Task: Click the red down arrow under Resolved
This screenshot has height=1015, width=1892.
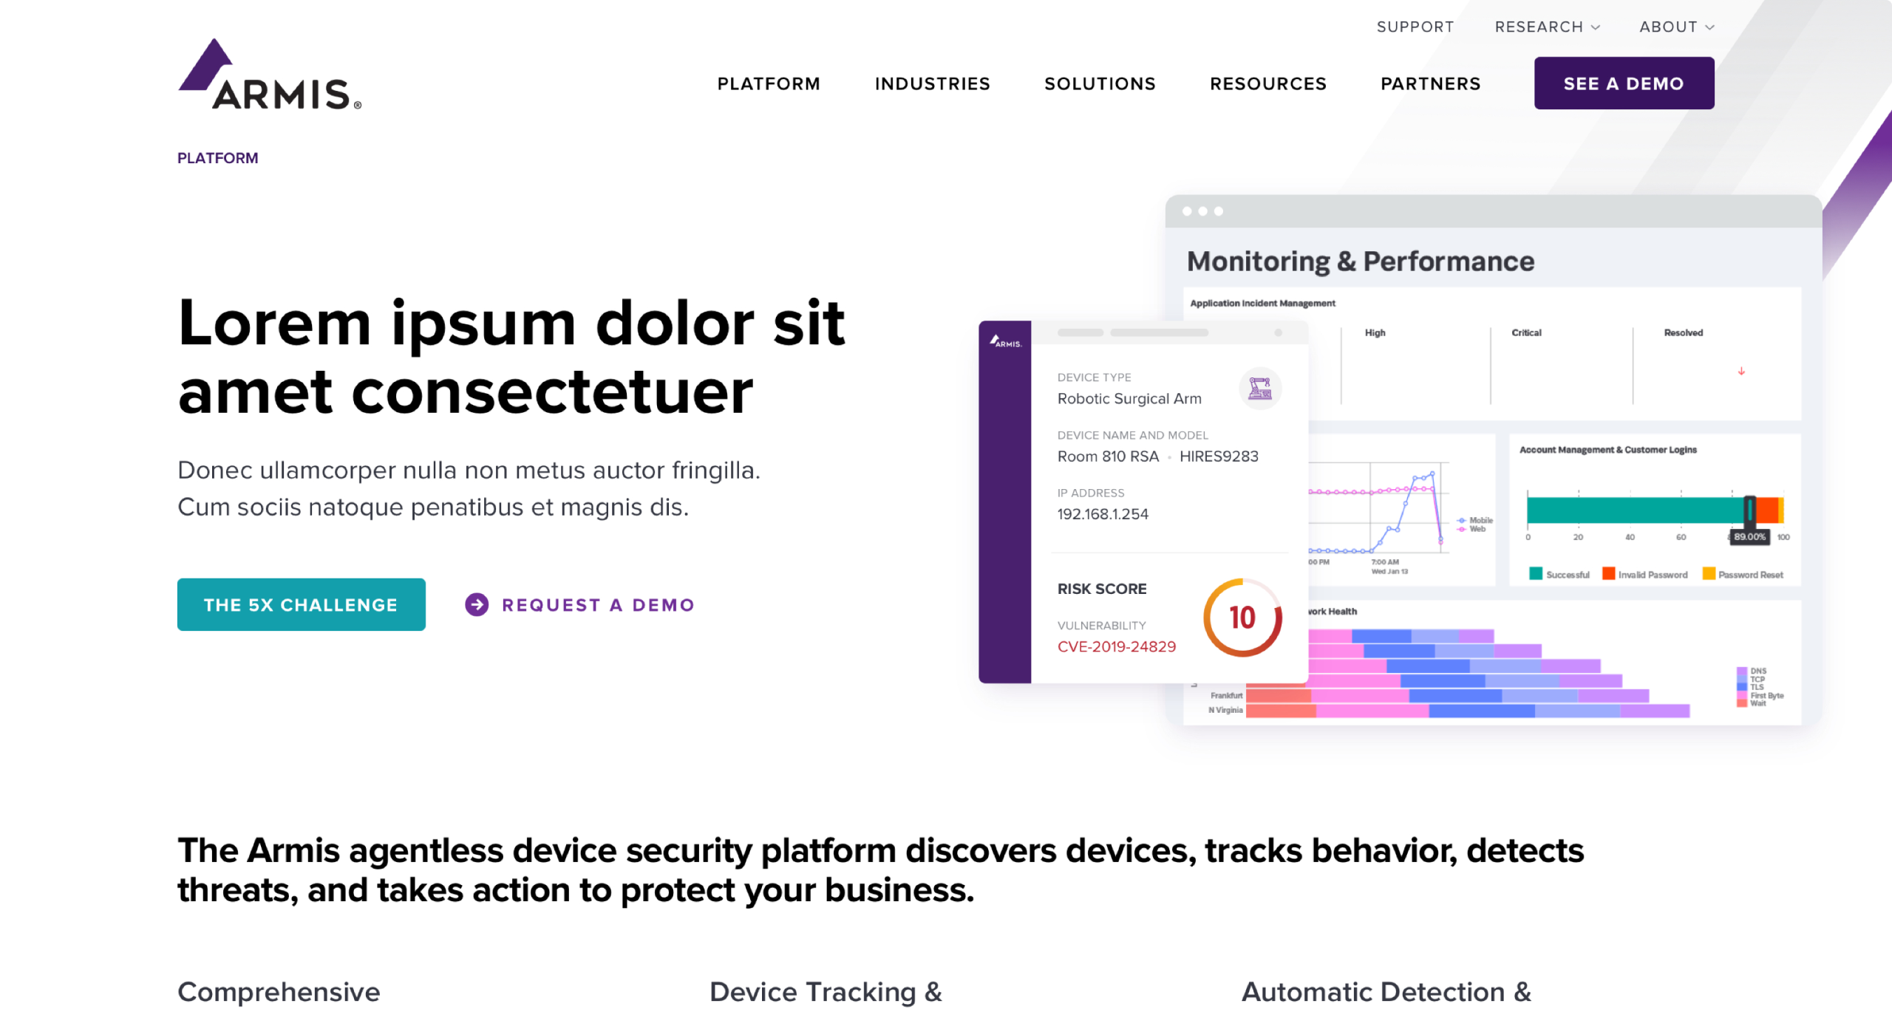Action: [x=1741, y=371]
